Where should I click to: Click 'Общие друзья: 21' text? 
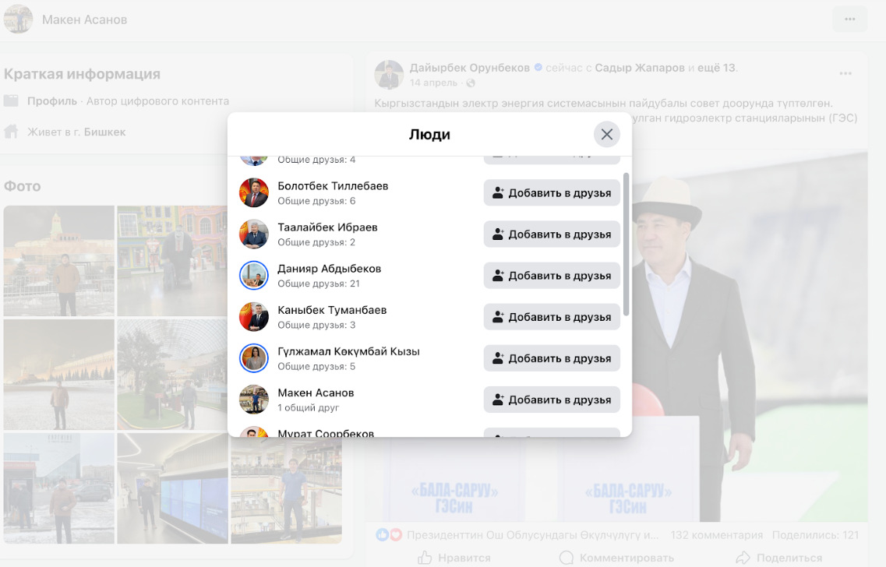coord(319,283)
